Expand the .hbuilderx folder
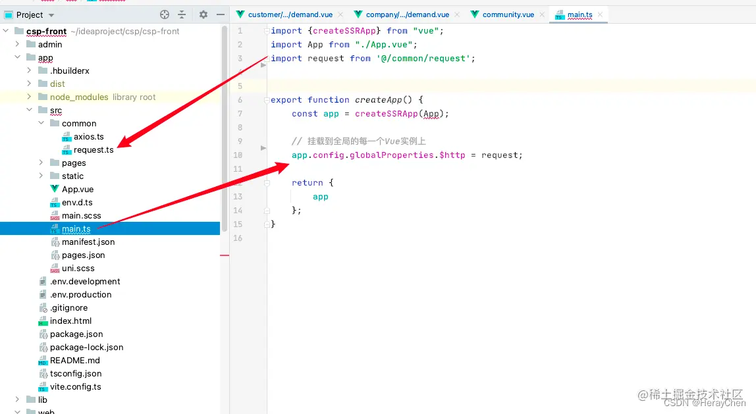This screenshot has height=414, width=756. [x=29, y=70]
